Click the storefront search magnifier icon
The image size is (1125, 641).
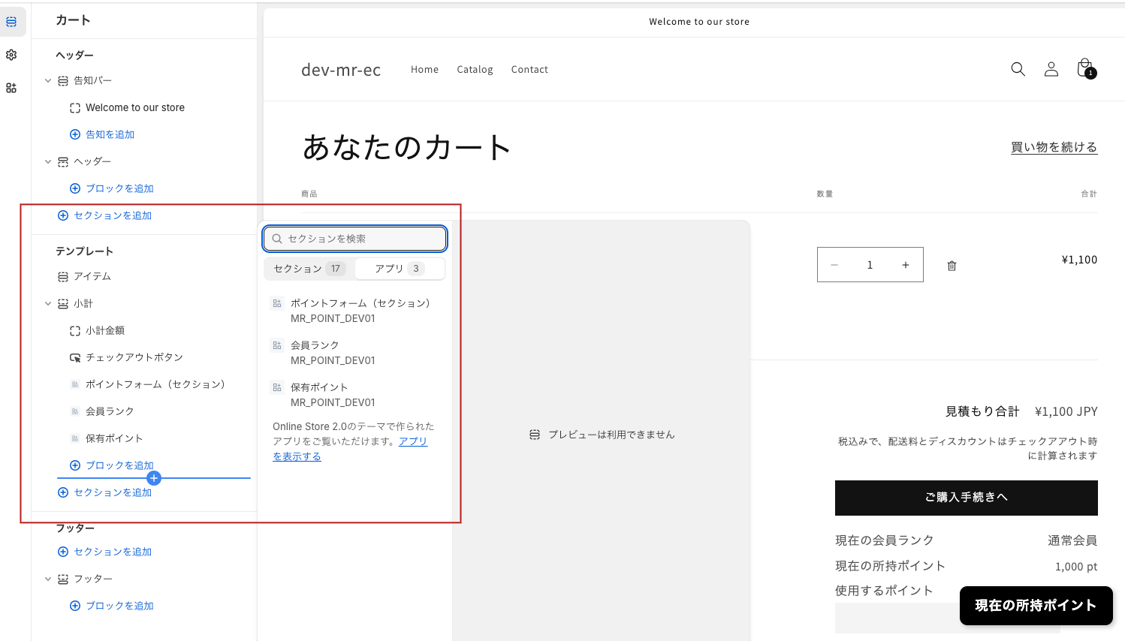tap(1018, 69)
